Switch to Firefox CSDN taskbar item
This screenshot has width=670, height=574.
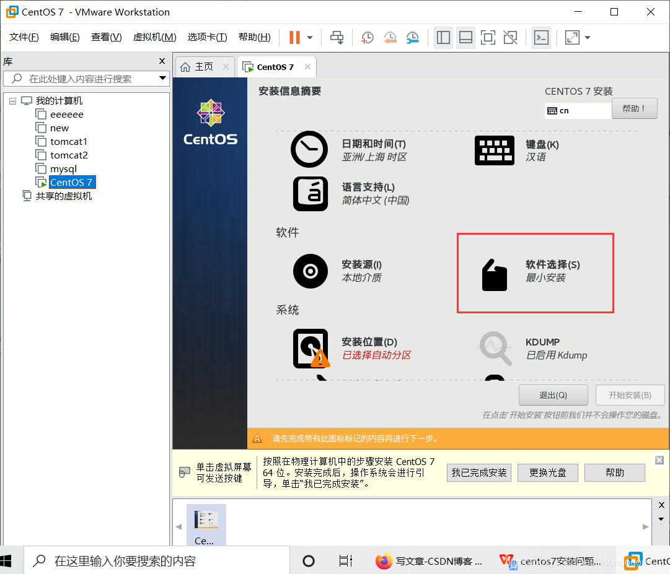(429, 561)
